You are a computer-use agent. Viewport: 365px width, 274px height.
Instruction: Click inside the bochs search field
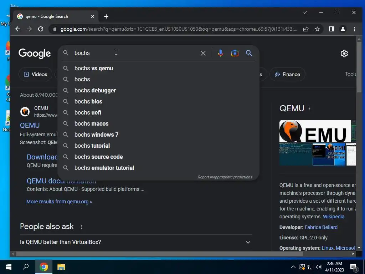[x=136, y=53]
